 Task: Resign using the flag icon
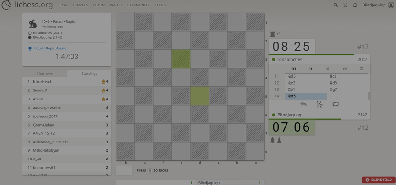335,105
